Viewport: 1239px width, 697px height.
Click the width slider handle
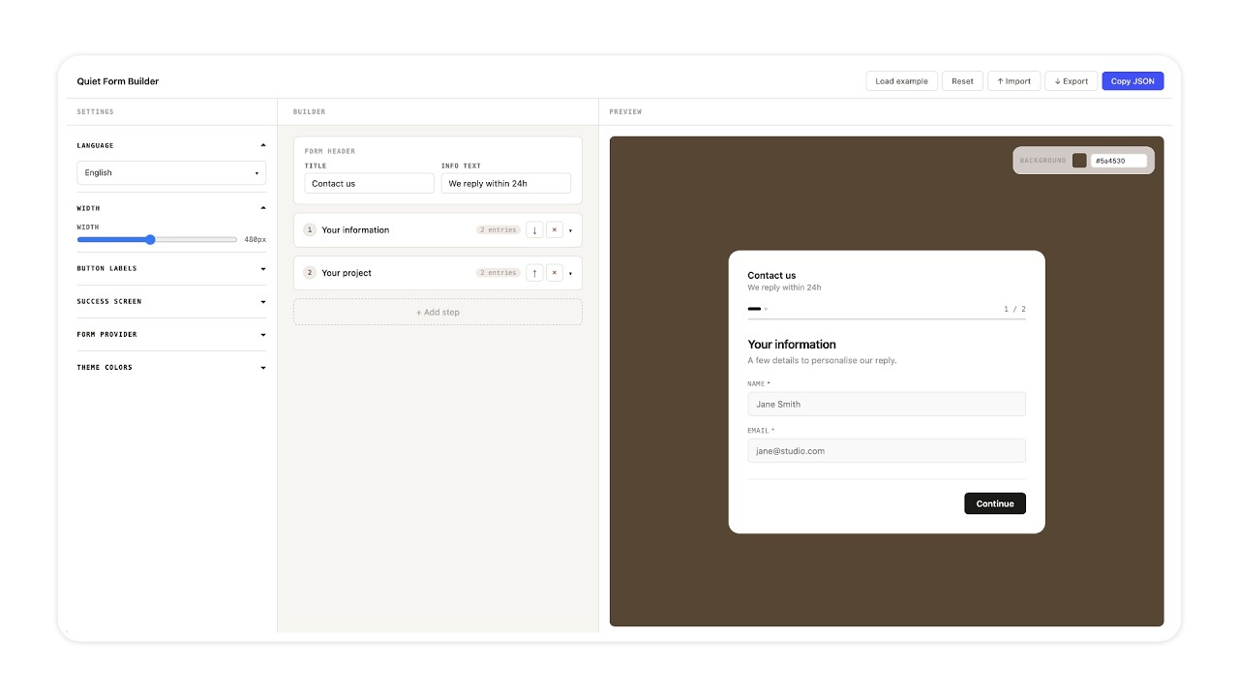point(150,239)
